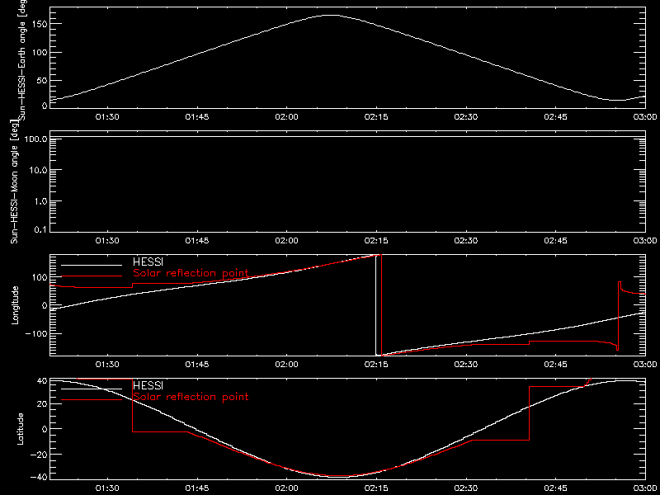Click the -40 tick label on Latitude axis
Screen dimensions: 660x495
click(38, 477)
